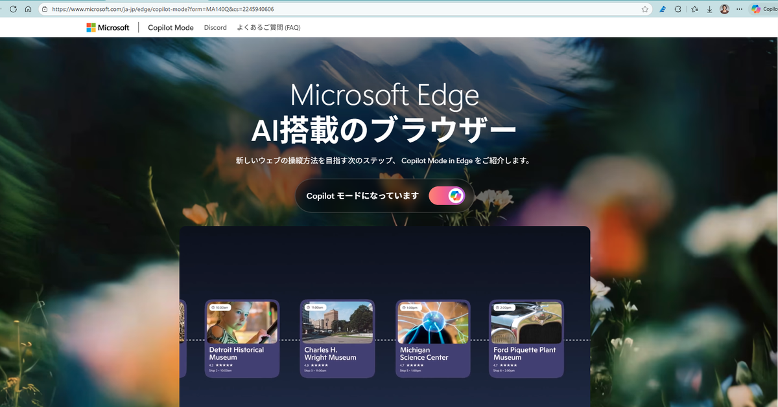The image size is (778, 407).
Task: Click the browser refresh button
Action: point(12,9)
